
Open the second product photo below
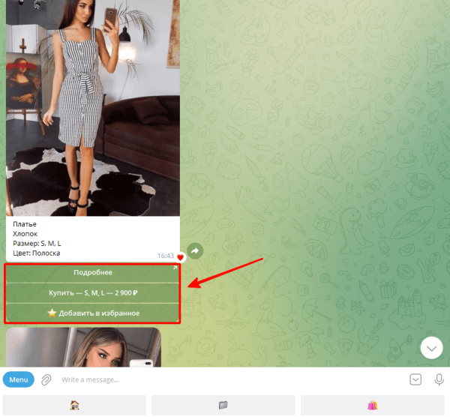point(83,347)
